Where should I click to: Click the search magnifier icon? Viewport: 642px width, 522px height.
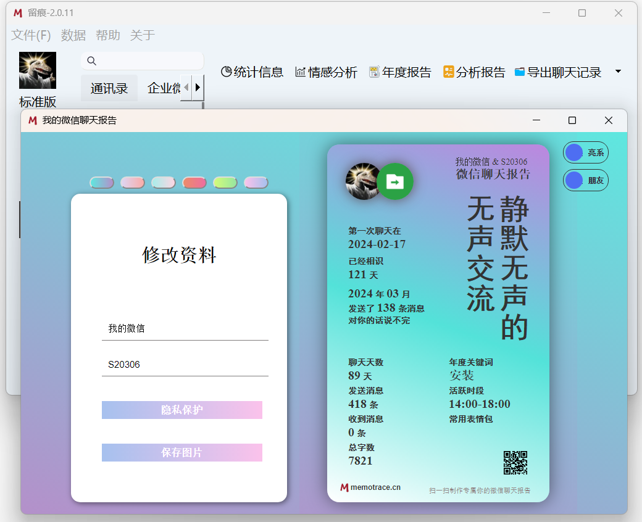(92, 60)
